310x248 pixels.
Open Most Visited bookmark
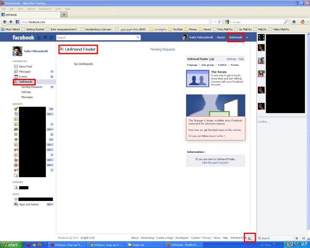(10, 29)
